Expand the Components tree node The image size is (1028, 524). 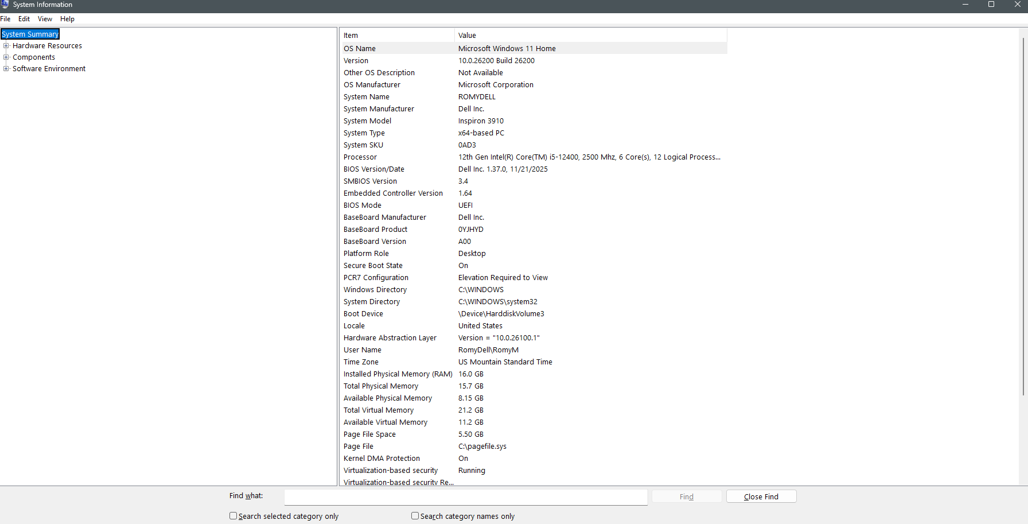(x=6, y=57)
